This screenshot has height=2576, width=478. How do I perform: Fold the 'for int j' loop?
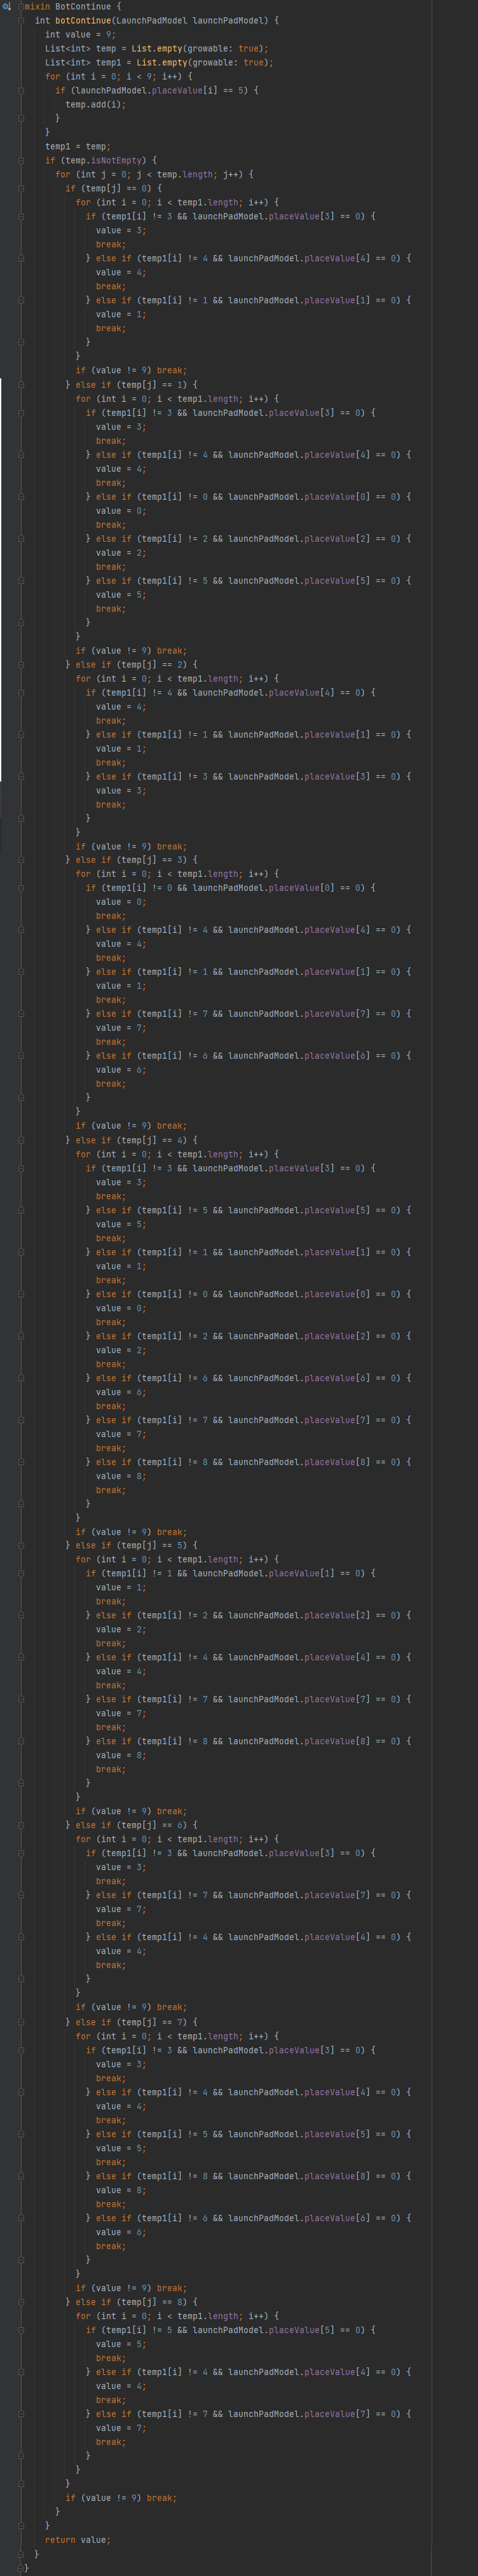coord(21,174)
